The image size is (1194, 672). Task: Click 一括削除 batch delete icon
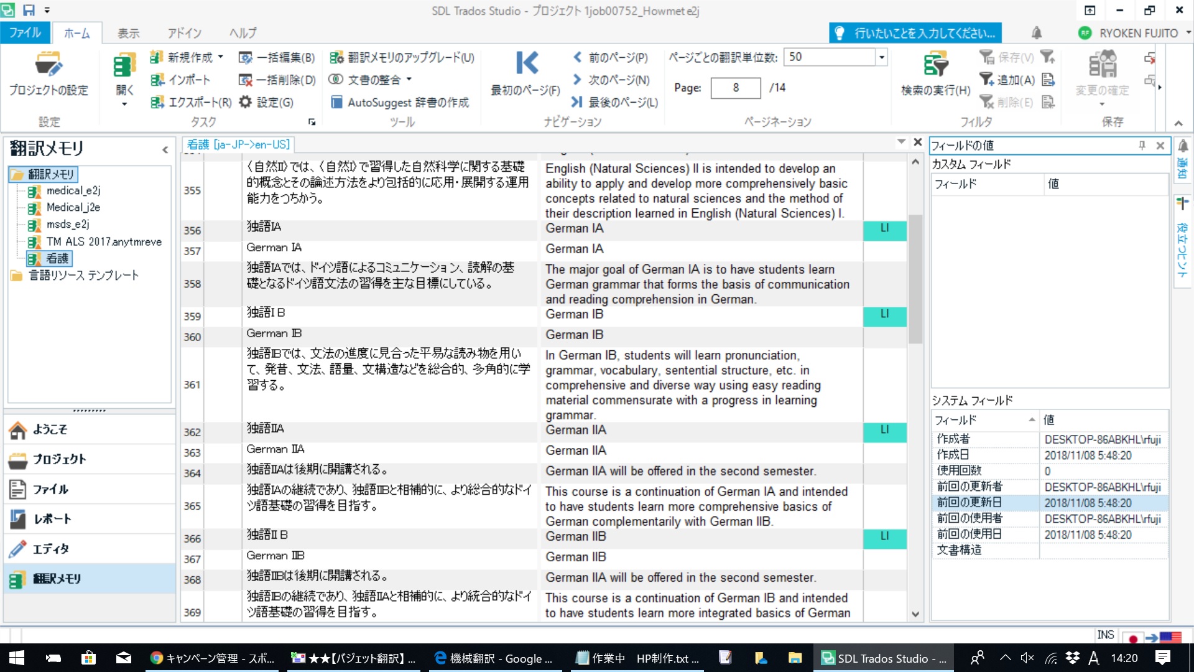point(246,80)
